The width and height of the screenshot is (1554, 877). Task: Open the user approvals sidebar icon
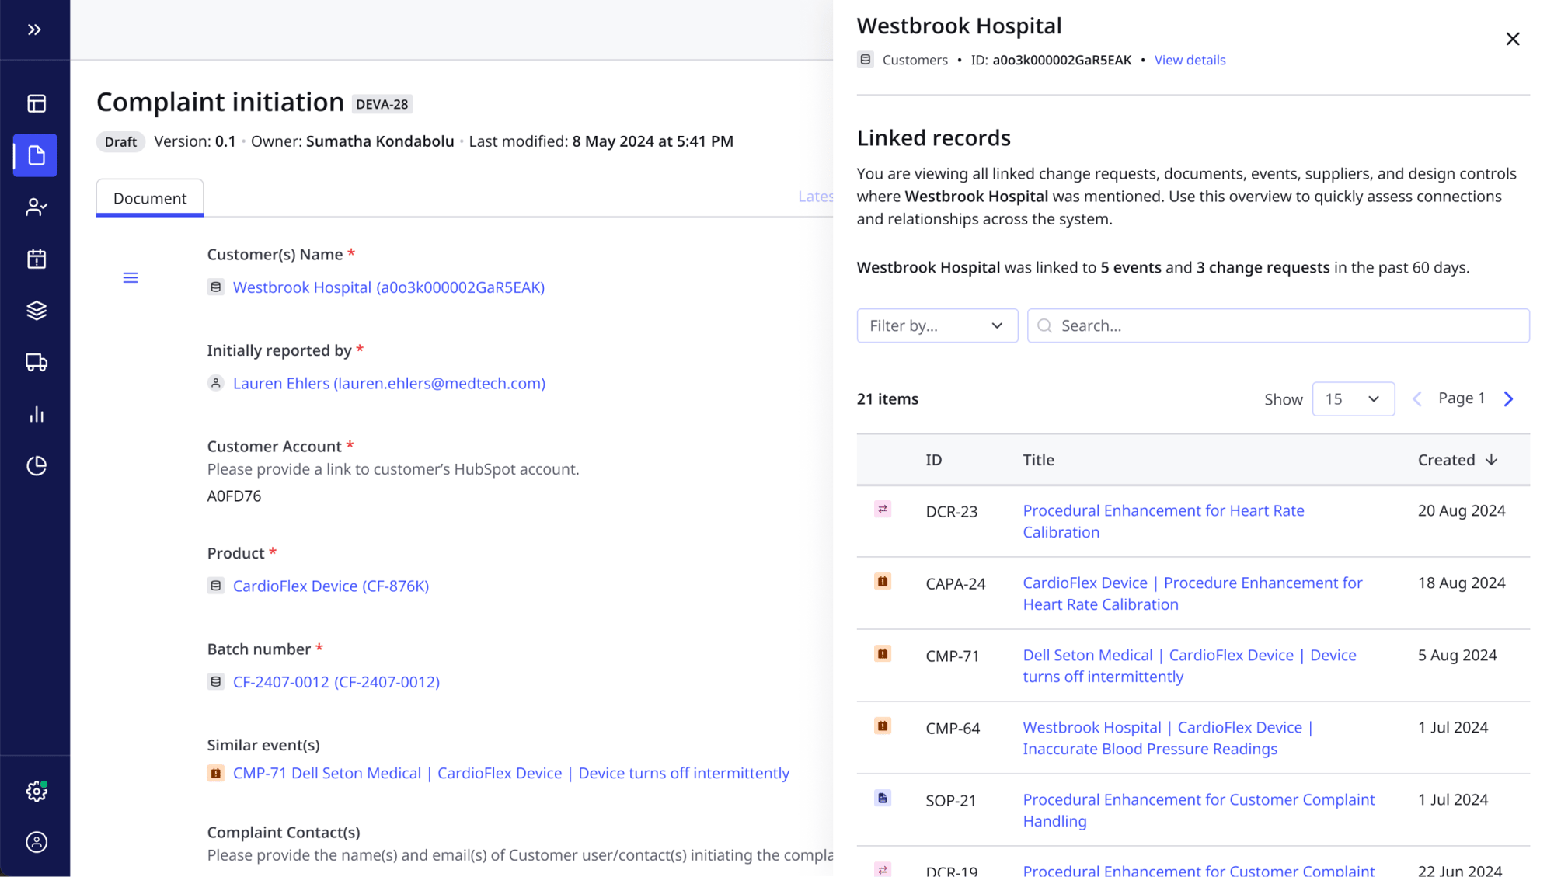tap(35, 207)
